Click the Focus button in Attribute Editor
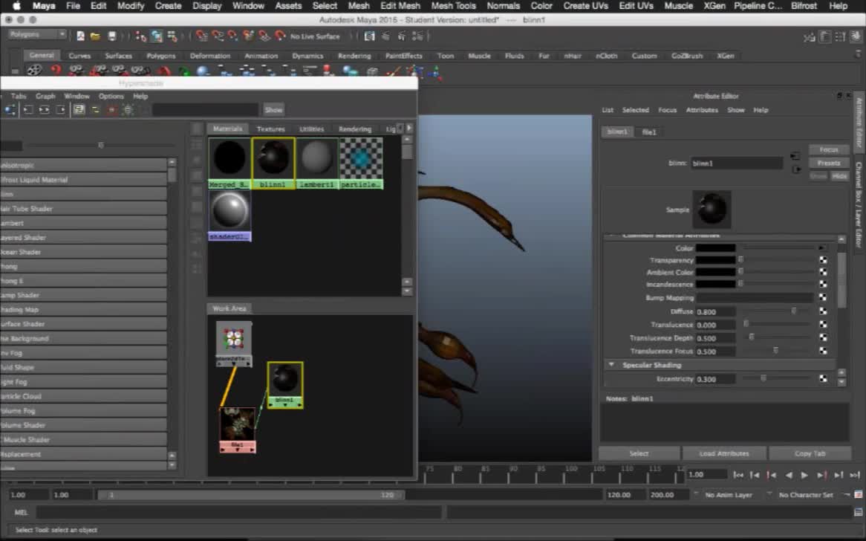The width and height of the screenshot is (866, 541). tap(828, 150)
